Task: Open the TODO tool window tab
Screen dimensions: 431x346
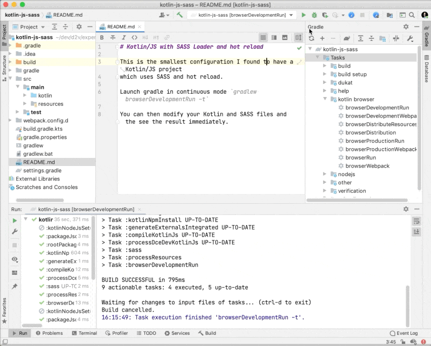Action: pos(147,333)
